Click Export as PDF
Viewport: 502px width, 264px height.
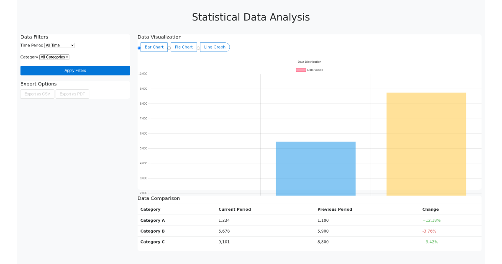(72, 94)
